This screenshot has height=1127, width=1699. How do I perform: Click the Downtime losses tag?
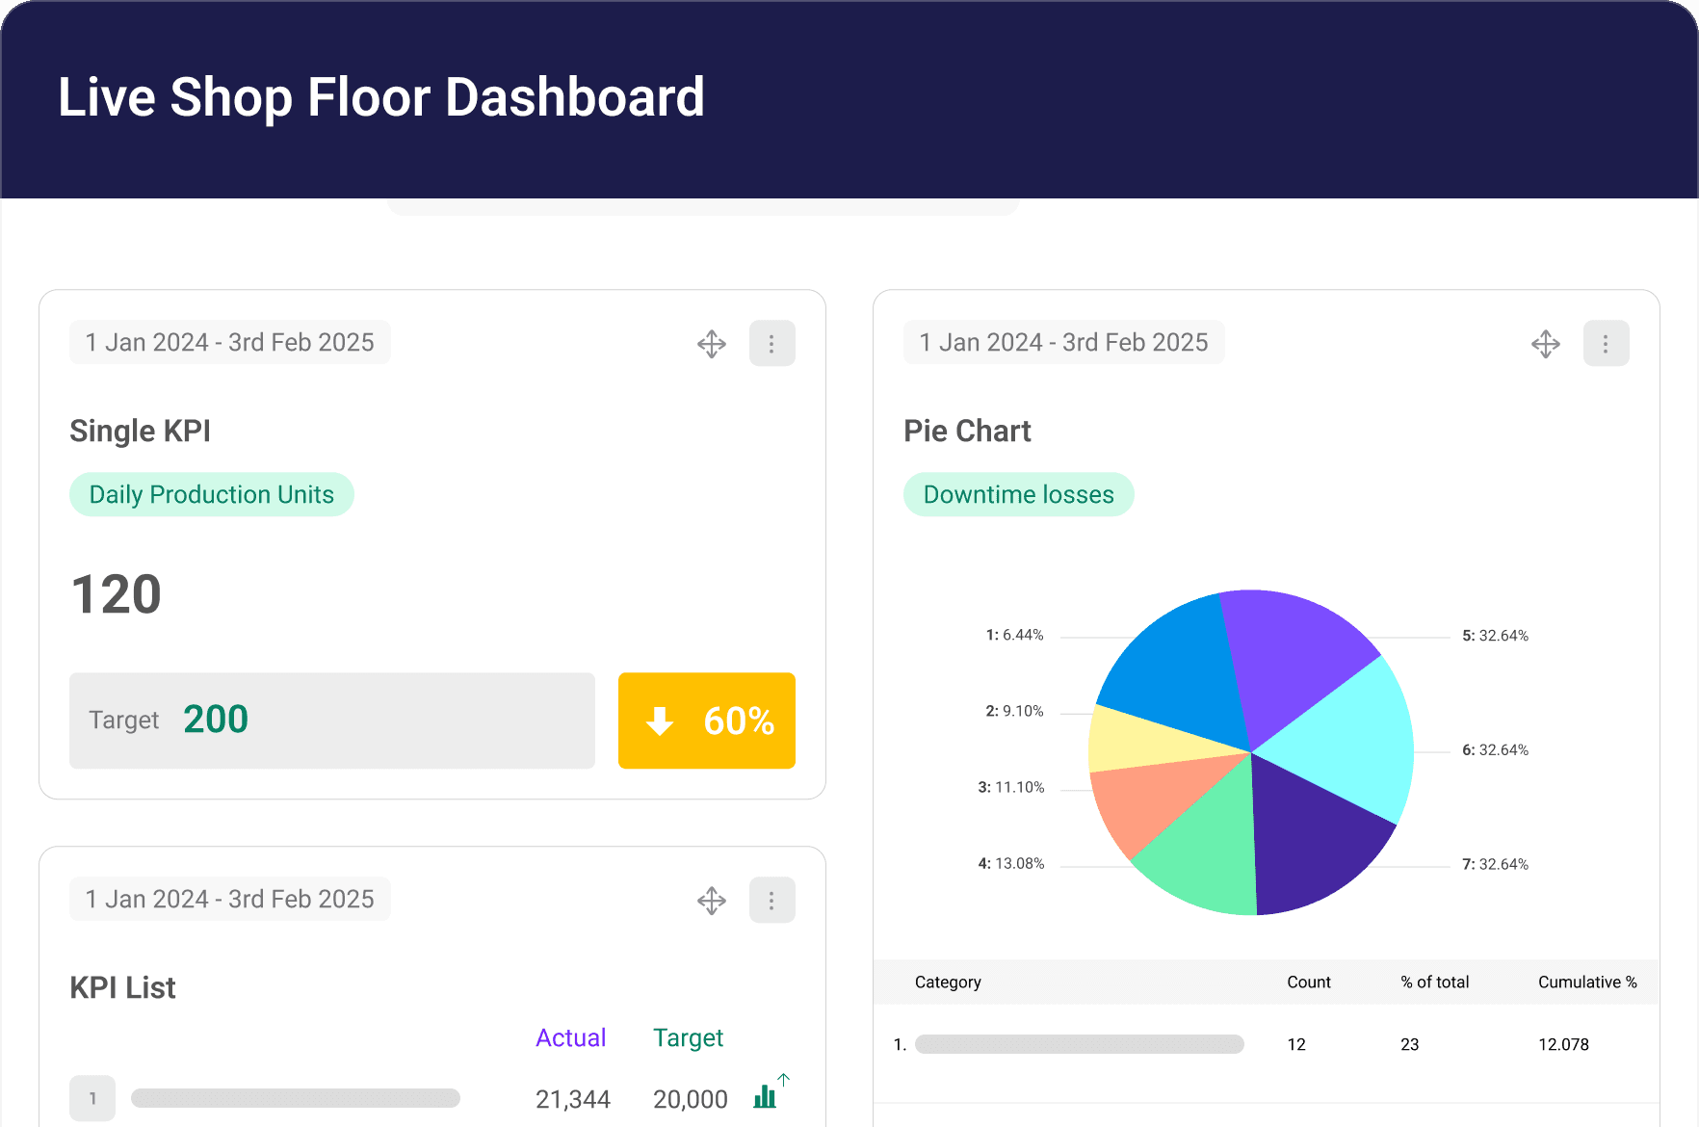click(x=1018, y=494)
